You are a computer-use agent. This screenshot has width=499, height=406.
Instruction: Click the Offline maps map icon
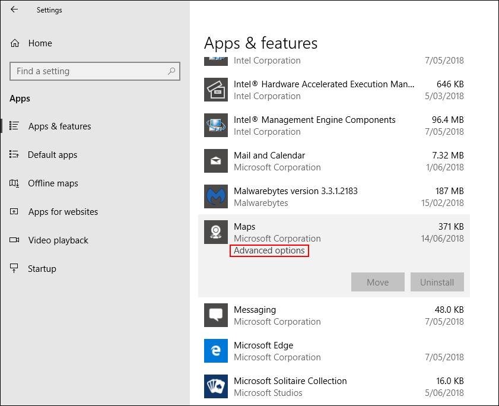pyautogui.click(x=14, y=183)
